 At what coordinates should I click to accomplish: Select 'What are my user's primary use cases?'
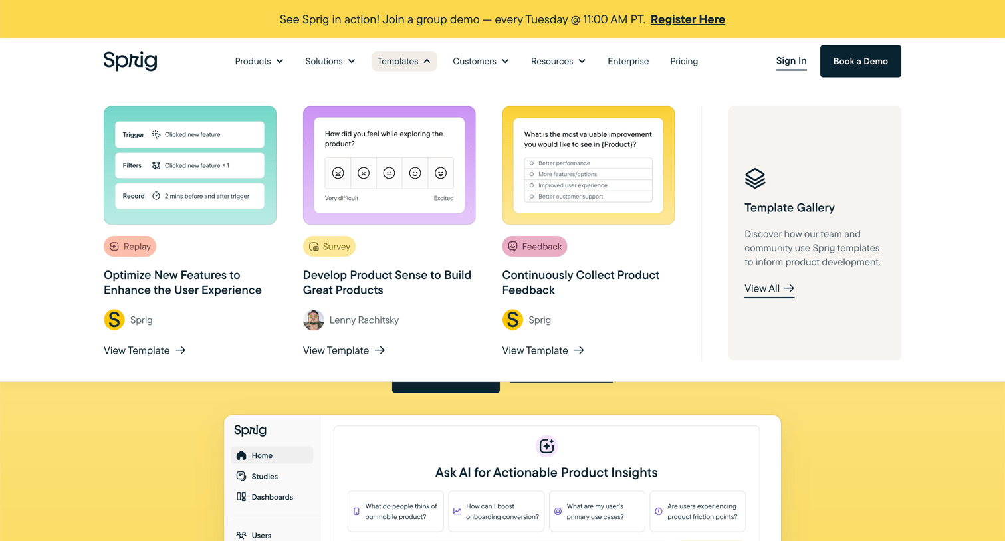[597, 512]
